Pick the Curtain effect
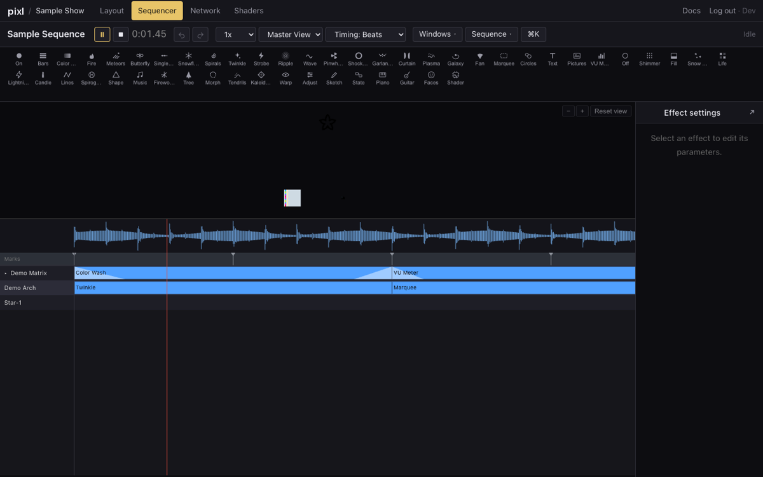Screen dimensions: 763x477 click(x=407, y=59)
